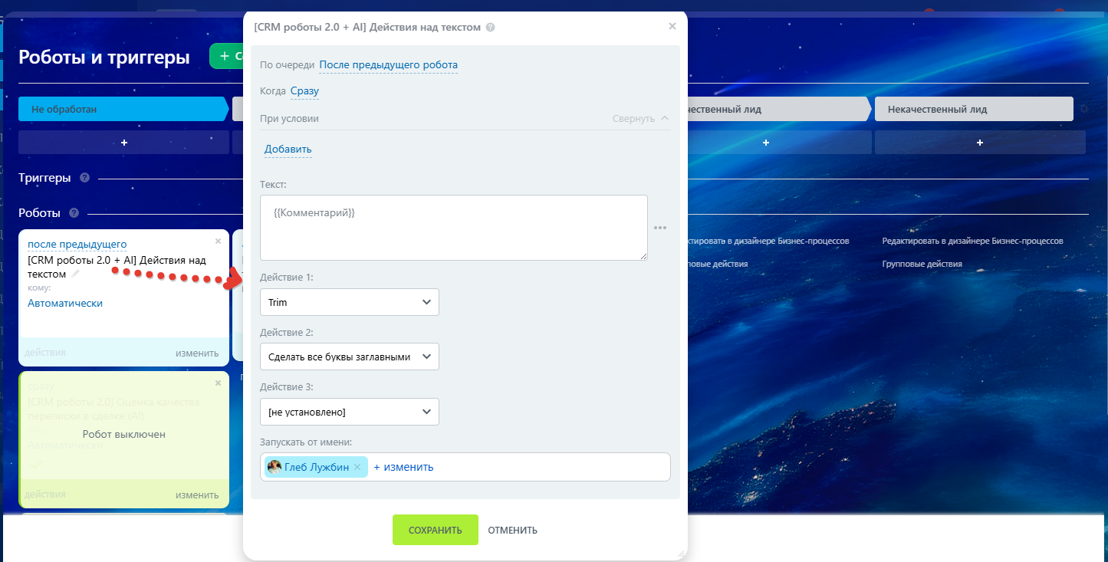Open the stage settings gear icon
Image resolution: width=1108 pixels, height=562 pixels.
click(x=1083, y=109)
